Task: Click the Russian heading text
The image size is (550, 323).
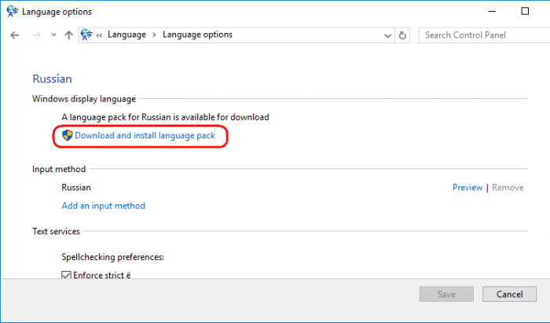Action: 53,79
